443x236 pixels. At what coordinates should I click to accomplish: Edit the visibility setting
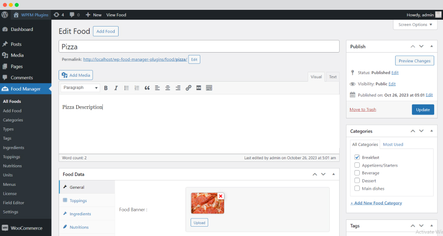click(392, 84)
